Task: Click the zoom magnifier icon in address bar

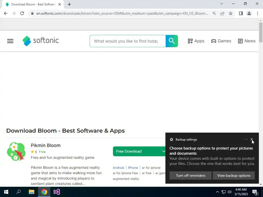Action: tap(214, 13)
